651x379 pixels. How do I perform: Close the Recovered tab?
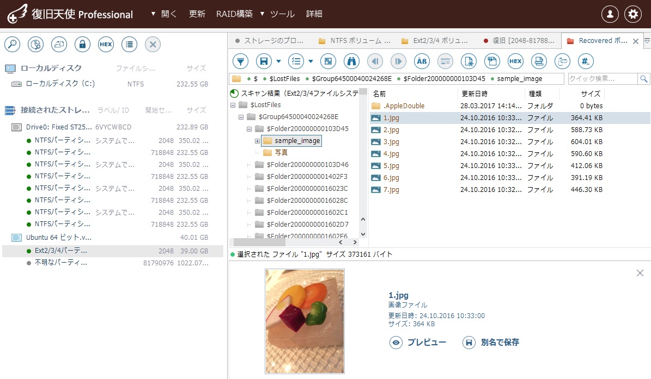tap(636, 41)
